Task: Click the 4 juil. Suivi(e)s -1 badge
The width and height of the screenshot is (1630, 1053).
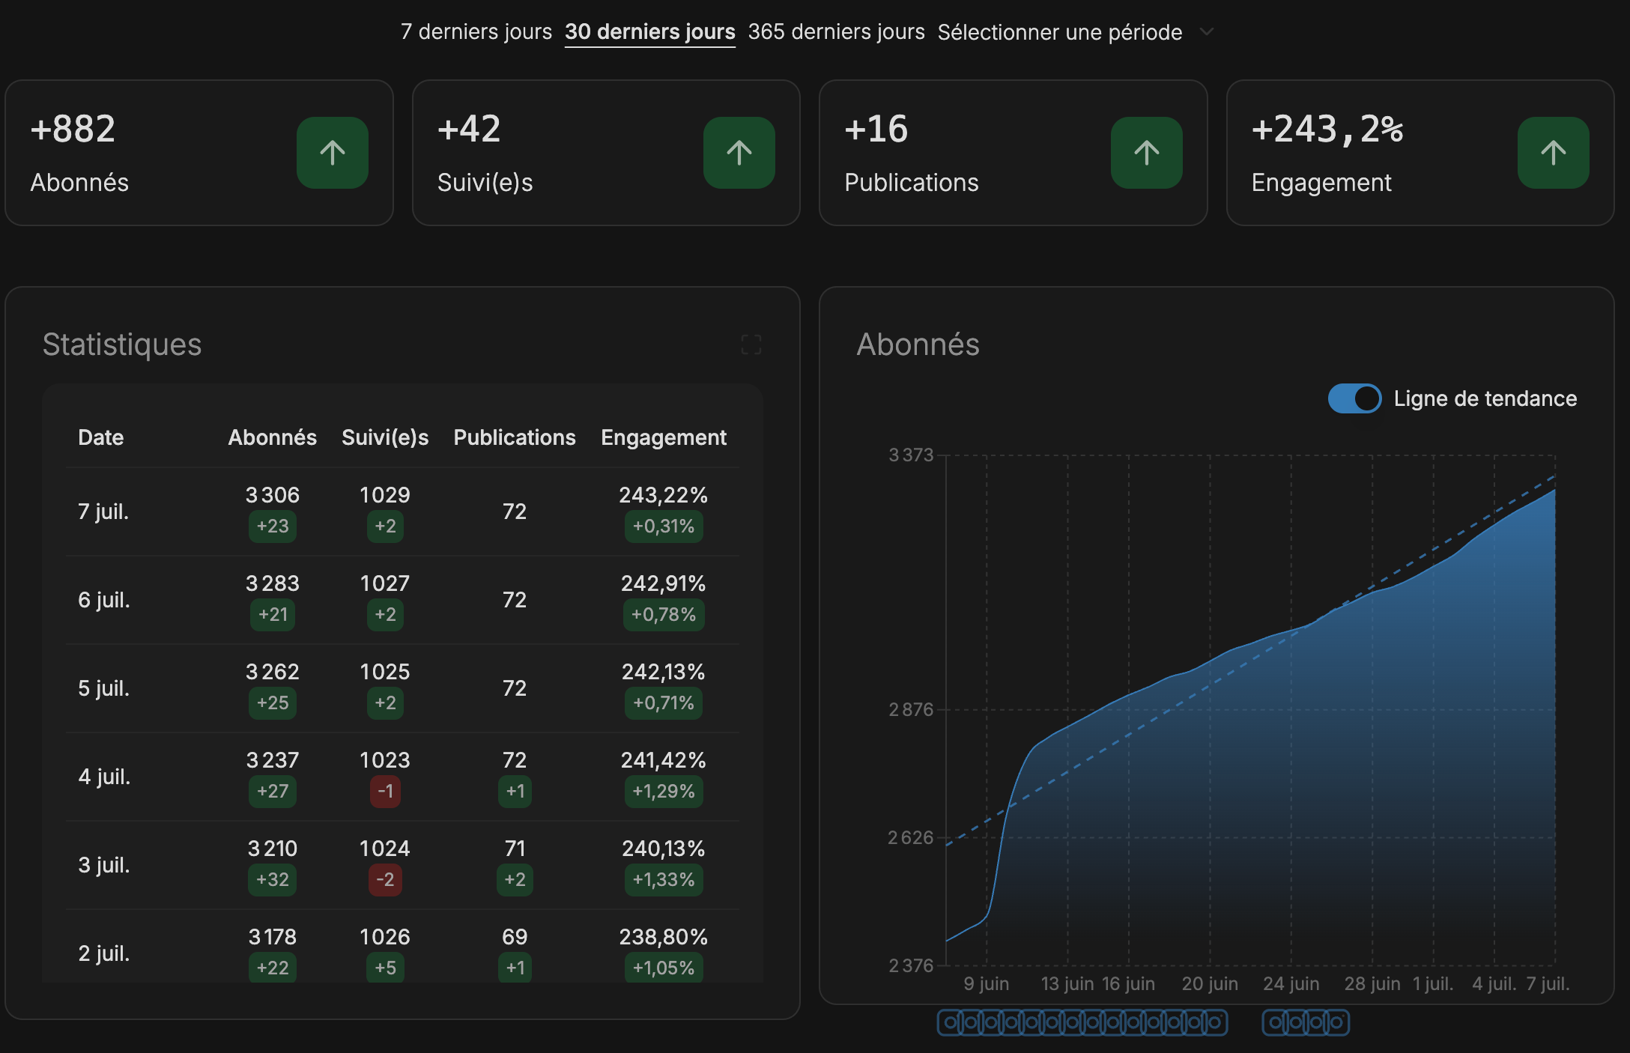Action: point(385,792)
